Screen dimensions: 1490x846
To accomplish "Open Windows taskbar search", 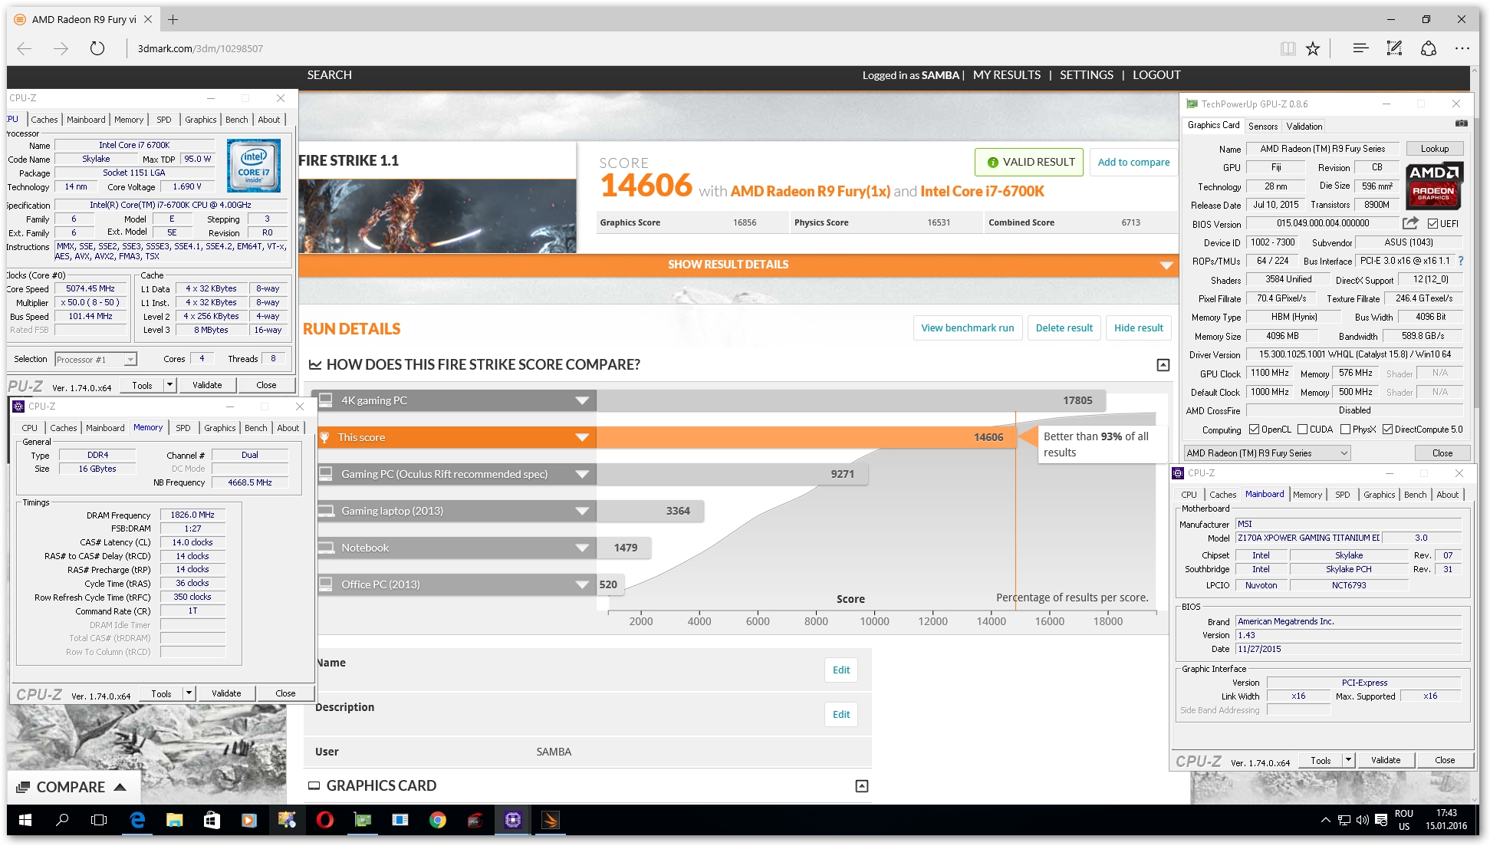I will pyautogui.click(x=62, y=820).
